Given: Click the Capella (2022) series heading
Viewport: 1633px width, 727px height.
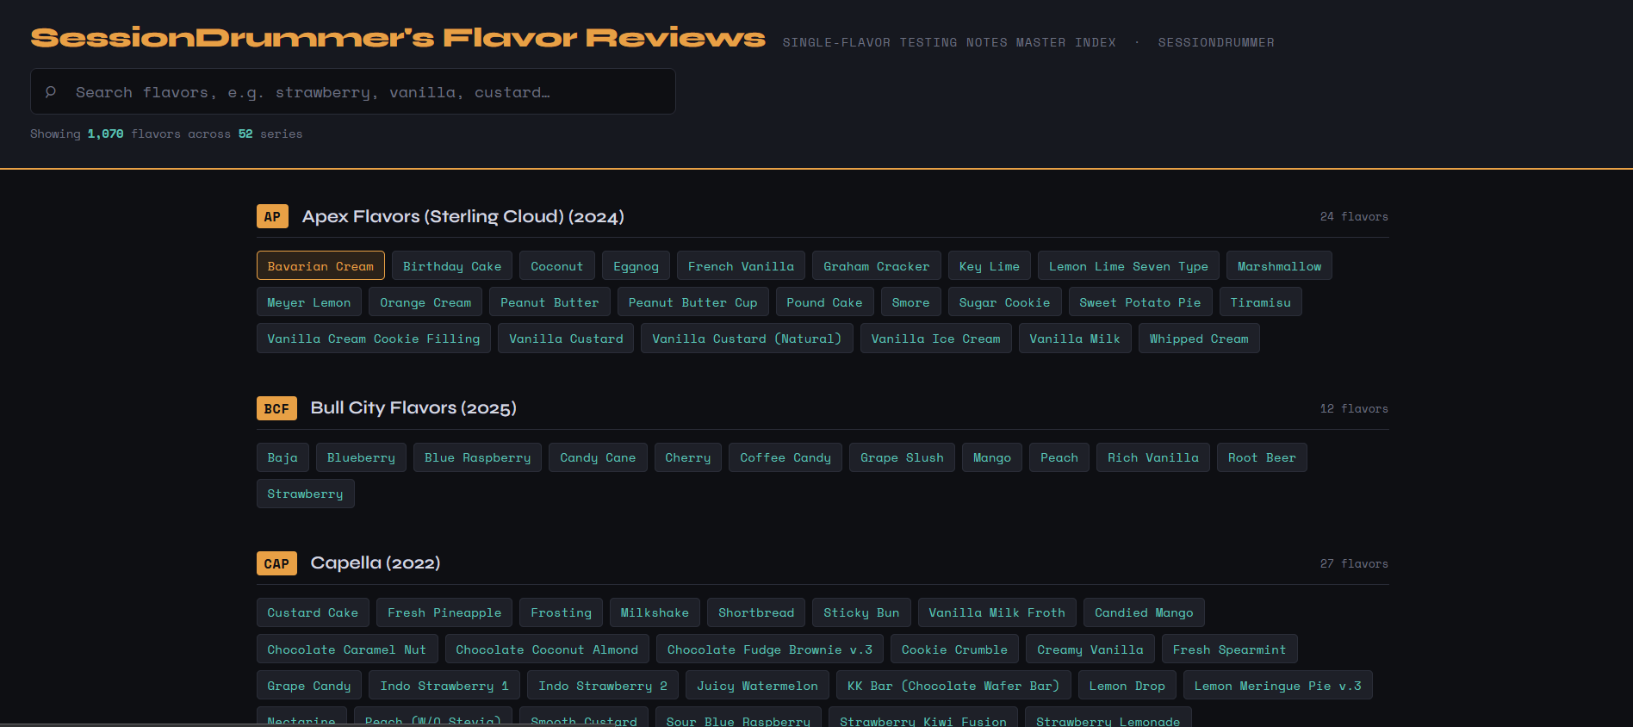Looking at the screenshot, I should pyautogui.click(x=375, y=563).
